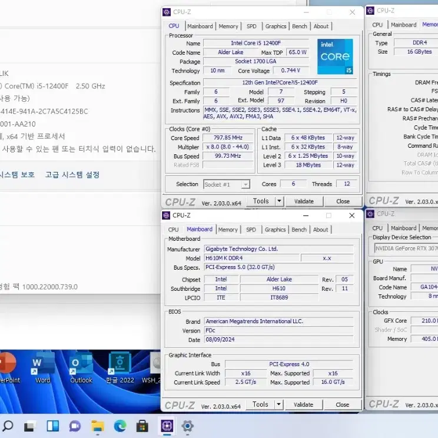Open the 한글 2022 desktop shortcut
This screenshot has width=438, height=438.
pyautogui.click(x=120, y=368)
